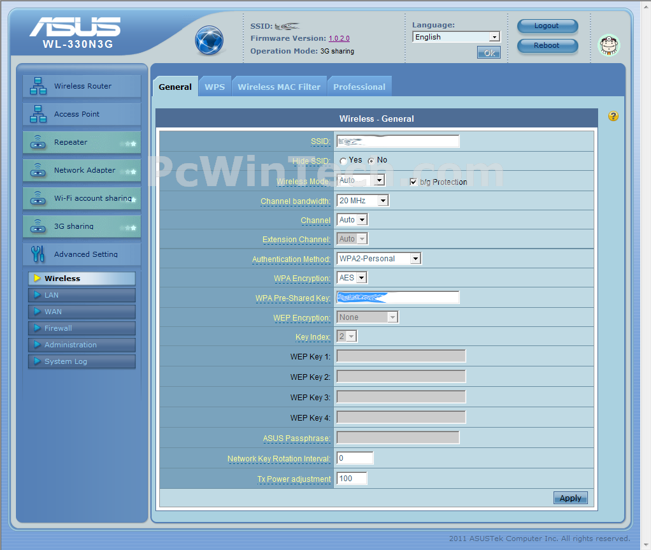Open the Authentication Method dropdown
The image size is (651, 550).
(x=379, y=258)
